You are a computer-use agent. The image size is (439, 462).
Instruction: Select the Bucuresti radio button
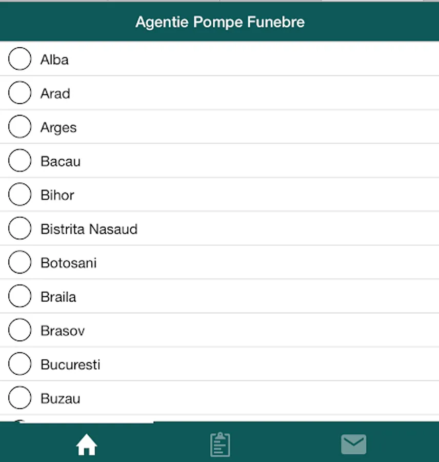pyautogui.click(x=20, y=364)
